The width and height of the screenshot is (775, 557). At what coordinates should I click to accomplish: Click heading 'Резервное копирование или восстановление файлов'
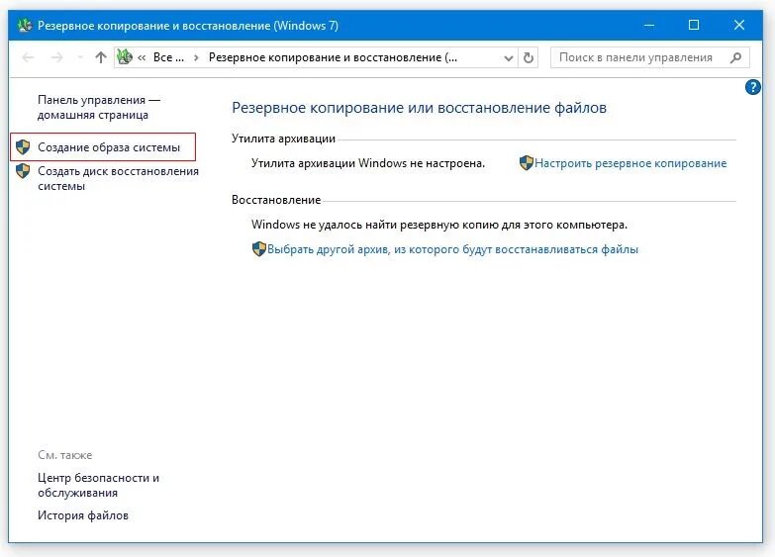coord(419,108)
